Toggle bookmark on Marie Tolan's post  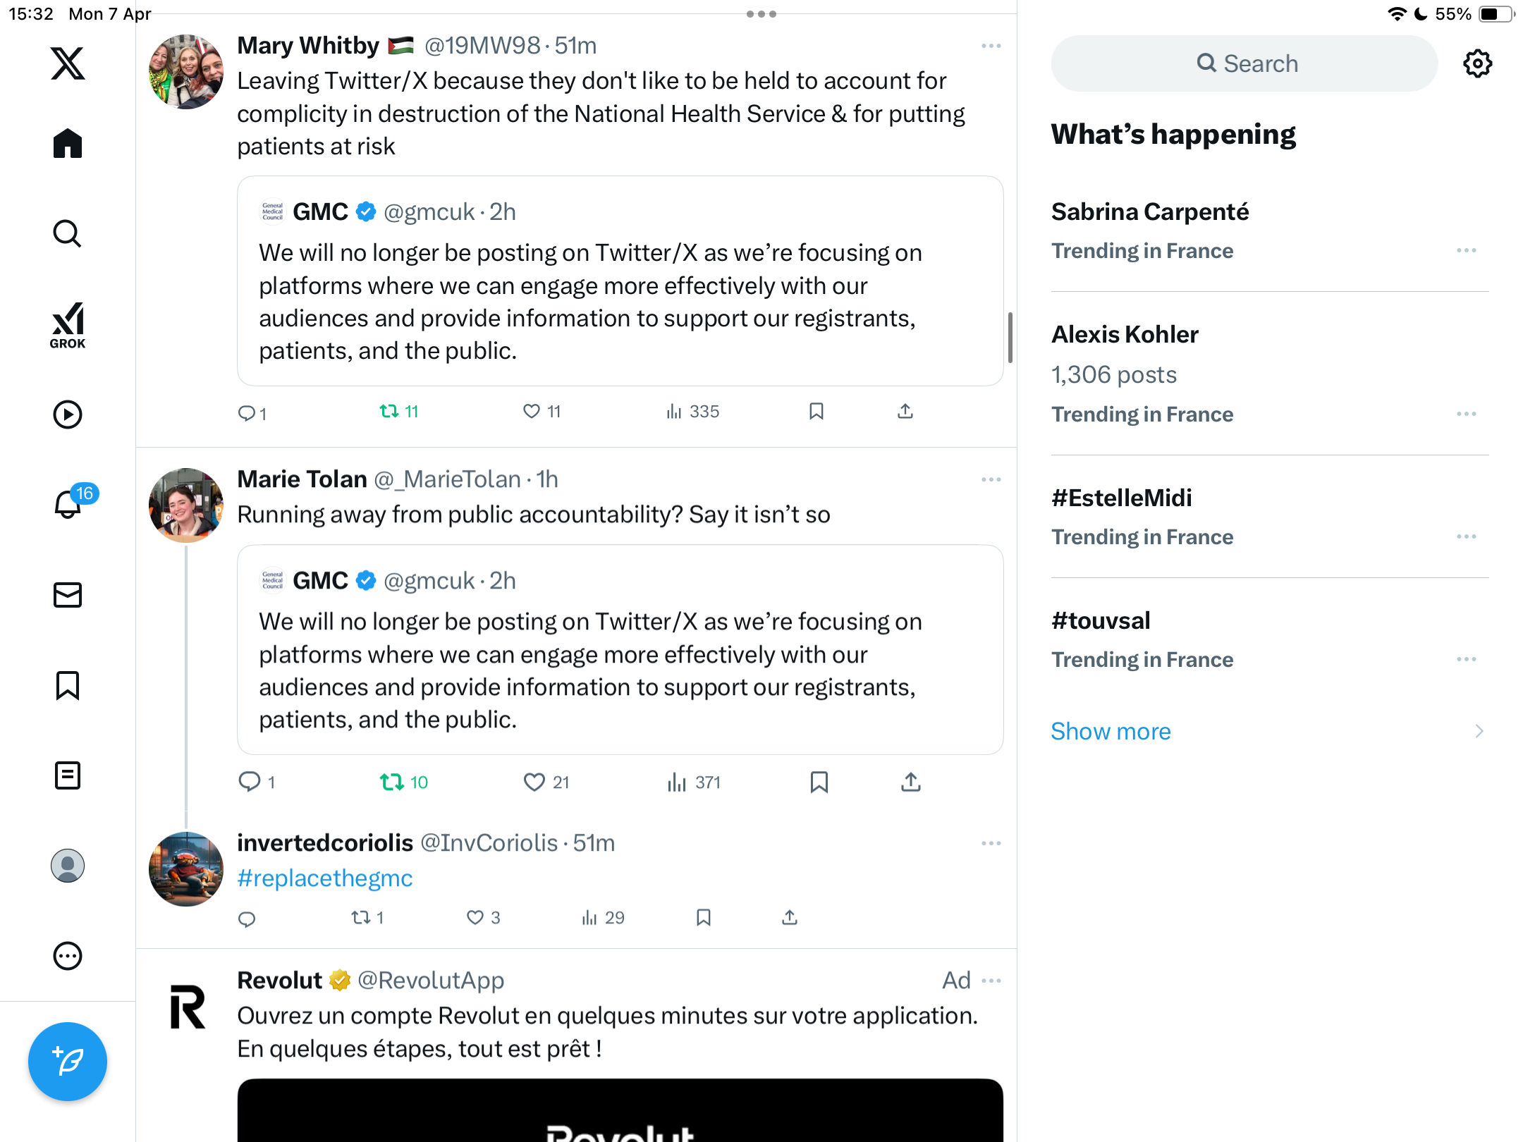(819, 782)
